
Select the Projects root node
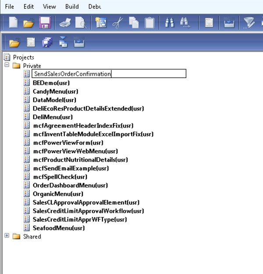pos(23,57)
